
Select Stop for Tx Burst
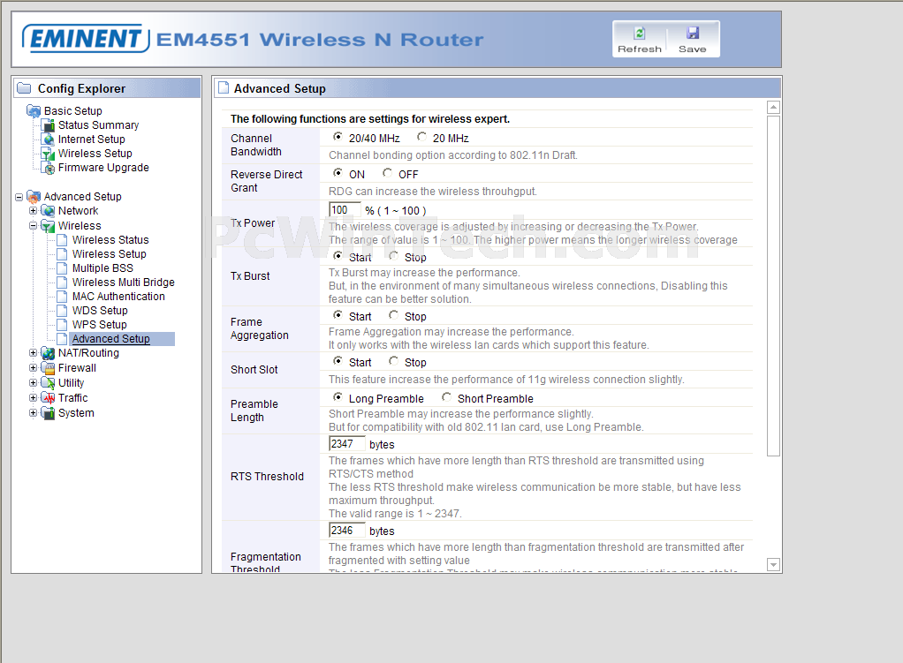tap(393, 256)
